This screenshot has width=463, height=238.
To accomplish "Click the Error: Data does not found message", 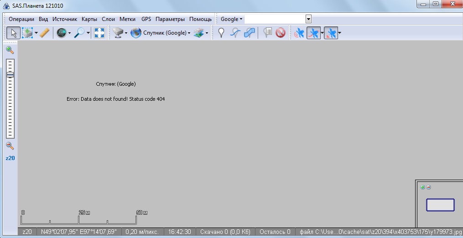I will pos(116,99).
